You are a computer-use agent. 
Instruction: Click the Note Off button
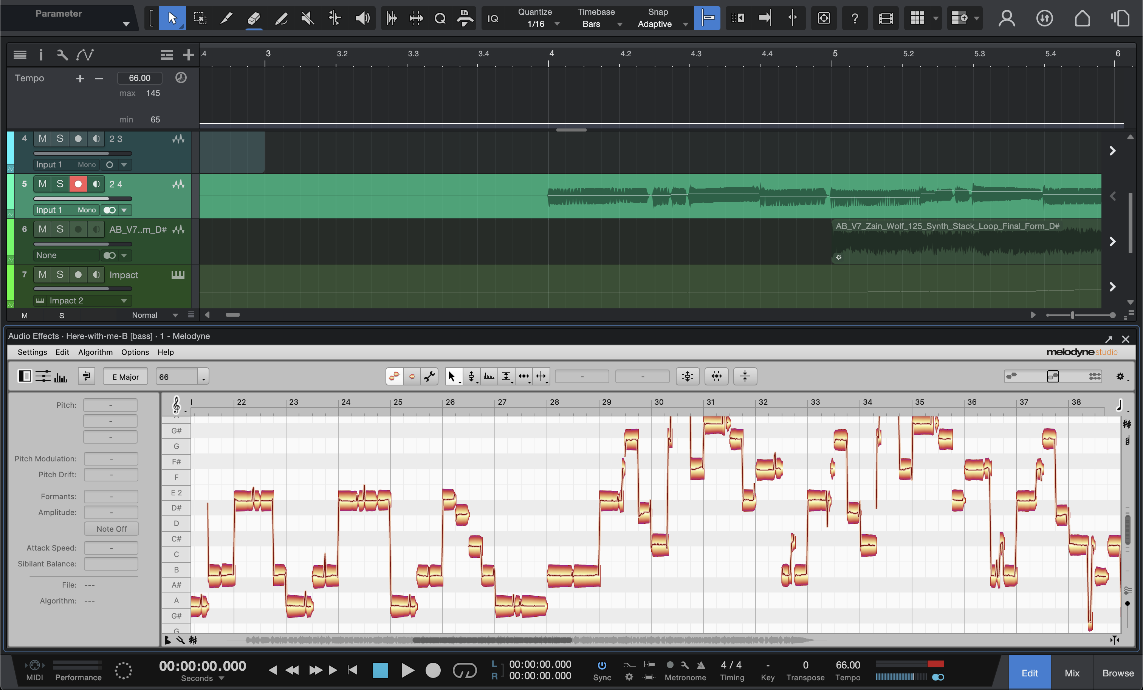(112, 529)
